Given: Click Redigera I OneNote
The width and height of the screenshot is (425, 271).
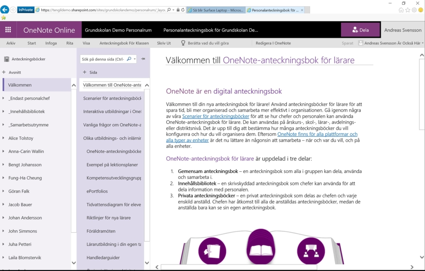Looking at the screenshot, I should pos(273,43).
